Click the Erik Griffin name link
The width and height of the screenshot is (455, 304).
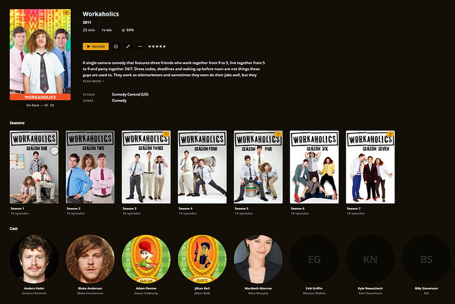(314, 288)
